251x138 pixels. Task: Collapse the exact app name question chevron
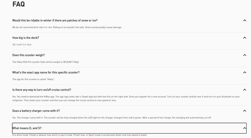point(244,72)
